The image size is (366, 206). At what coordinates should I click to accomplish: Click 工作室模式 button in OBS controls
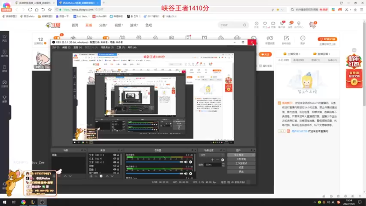(241, 163)
